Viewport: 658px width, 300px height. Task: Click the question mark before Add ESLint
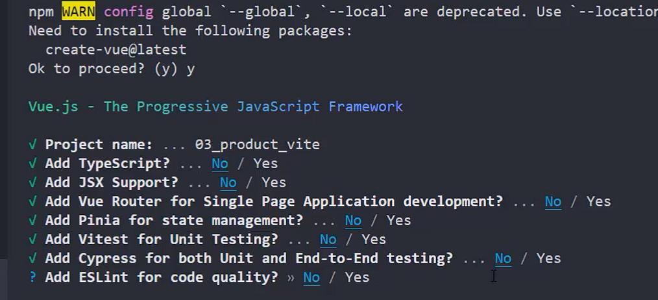coord(33,277)
